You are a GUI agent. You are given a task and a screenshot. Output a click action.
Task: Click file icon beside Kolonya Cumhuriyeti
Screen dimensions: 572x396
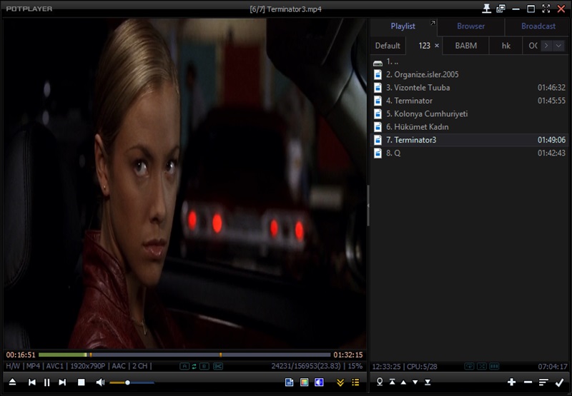(378, 114)
